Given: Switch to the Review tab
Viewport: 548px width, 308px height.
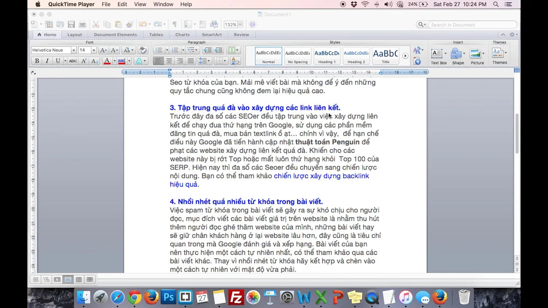Looking at the screenshot, I should tap(241, 35).
